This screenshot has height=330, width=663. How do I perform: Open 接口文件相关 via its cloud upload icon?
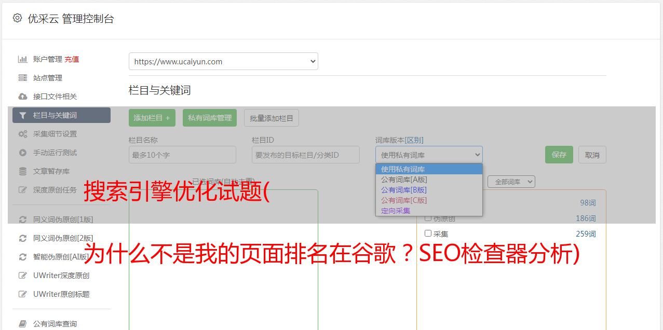tap(23, 97)
